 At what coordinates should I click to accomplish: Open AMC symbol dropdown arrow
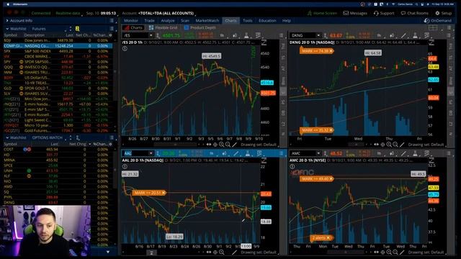318,153
